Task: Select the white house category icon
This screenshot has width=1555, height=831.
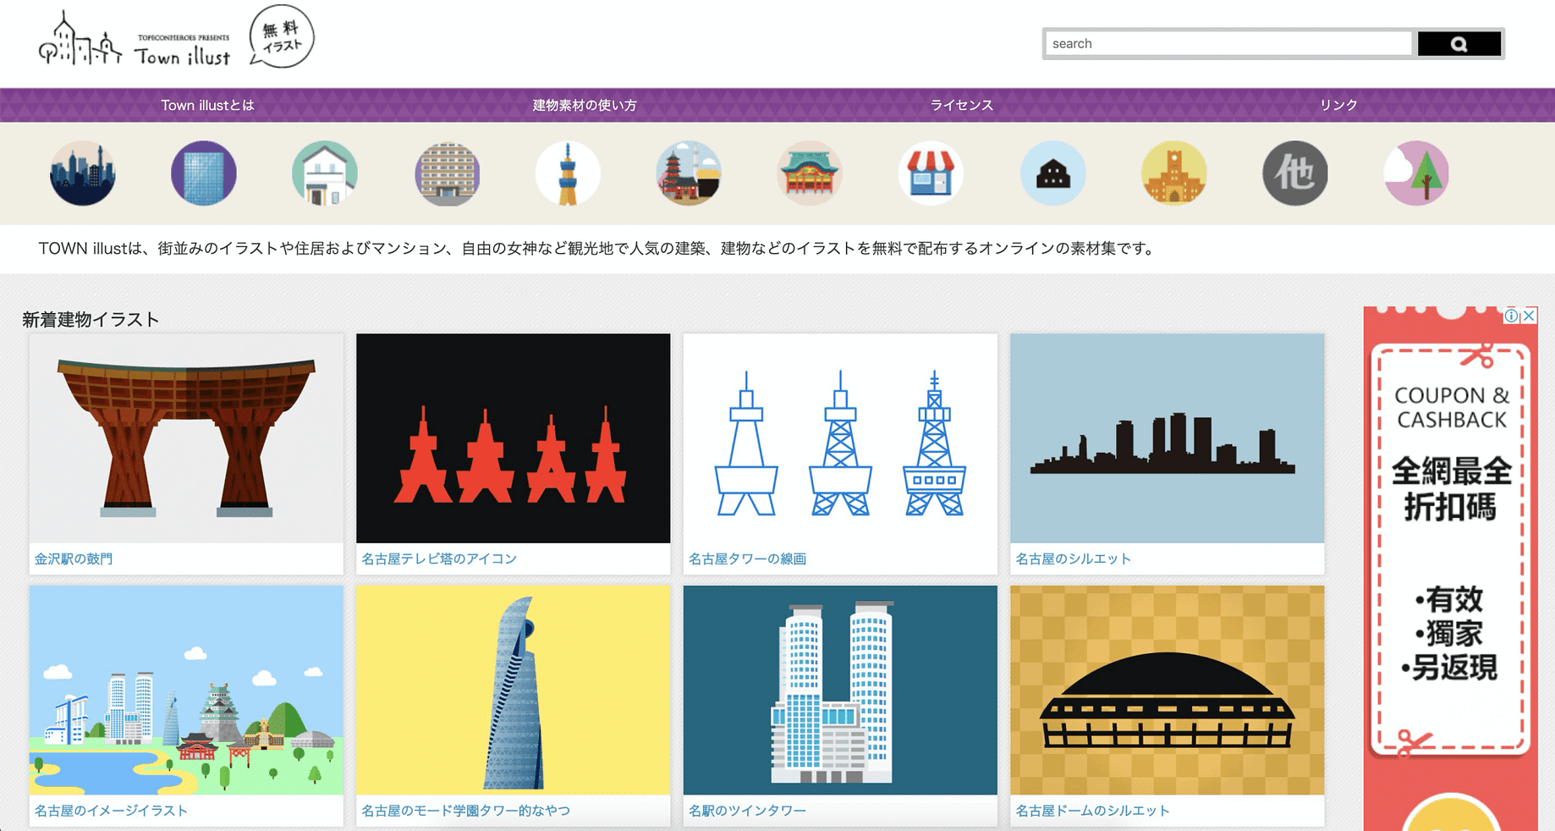Action: 325,173
